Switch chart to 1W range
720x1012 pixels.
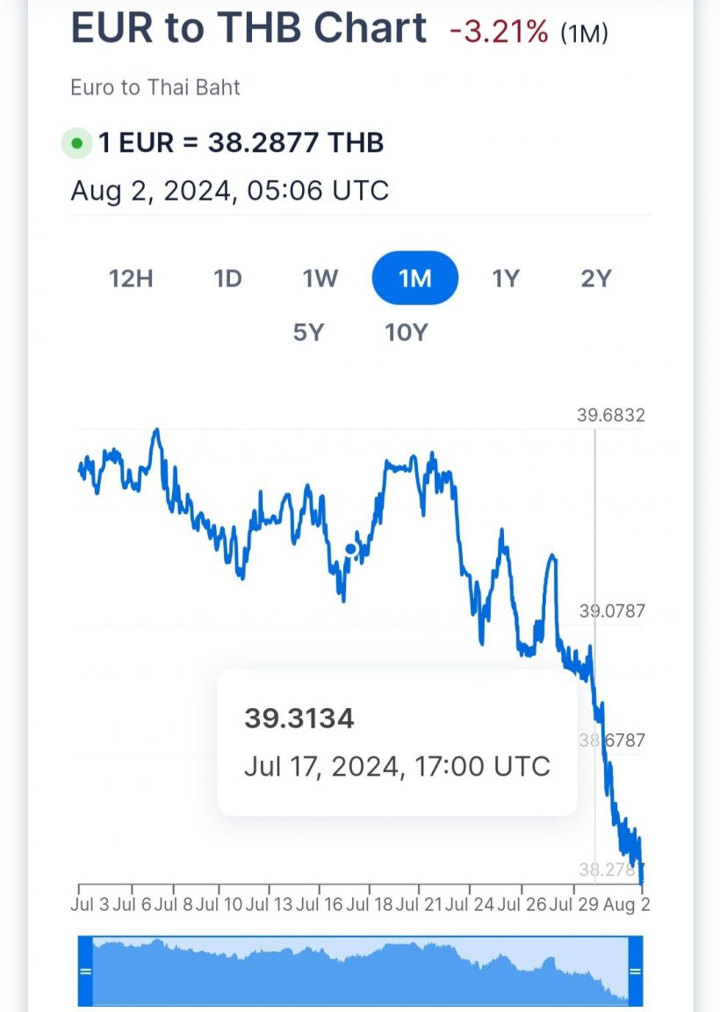(320, 278)
